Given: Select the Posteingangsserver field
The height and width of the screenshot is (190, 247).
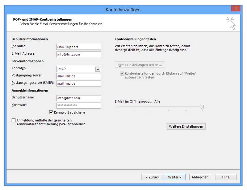Looking at the screenshot, I should tap(79, 76).
